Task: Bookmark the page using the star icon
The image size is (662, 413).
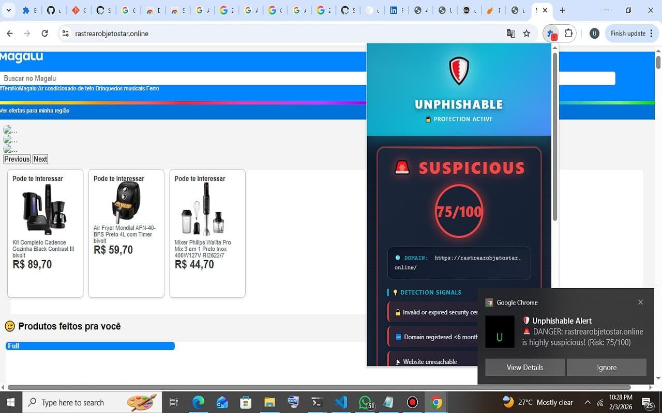Action: tap(526, 33)
